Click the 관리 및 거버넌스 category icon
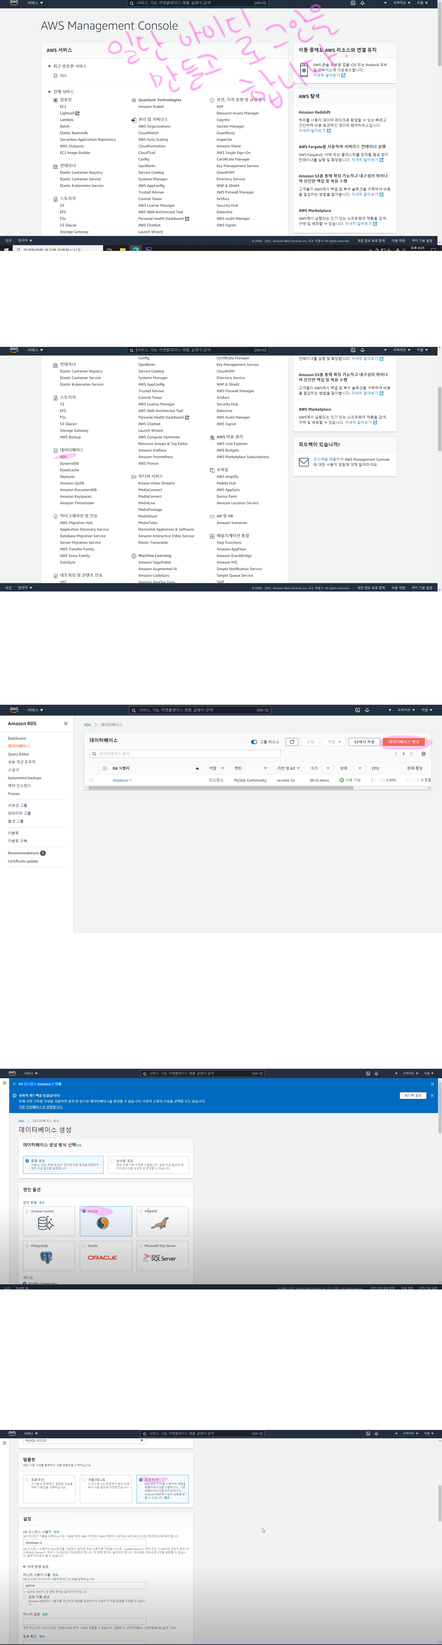Image resolution: width=442 pixels, height=1645 pixels. (x=134, y=120)
